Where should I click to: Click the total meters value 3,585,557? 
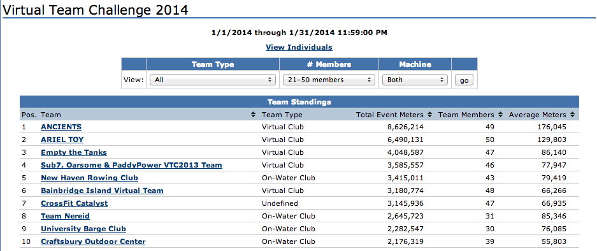405,165
